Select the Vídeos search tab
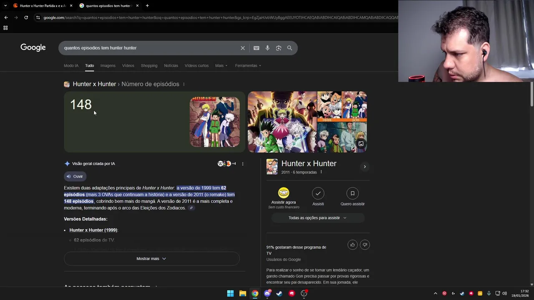 click(x=128, y=65)
